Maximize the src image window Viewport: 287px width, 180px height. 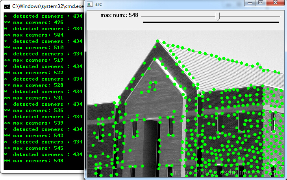click(260, 2)
